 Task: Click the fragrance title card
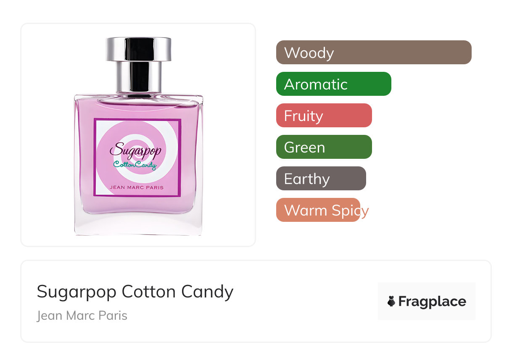pos(256,301)
